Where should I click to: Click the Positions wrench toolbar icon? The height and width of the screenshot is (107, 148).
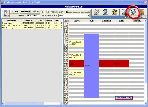click(x=96, y=12)
